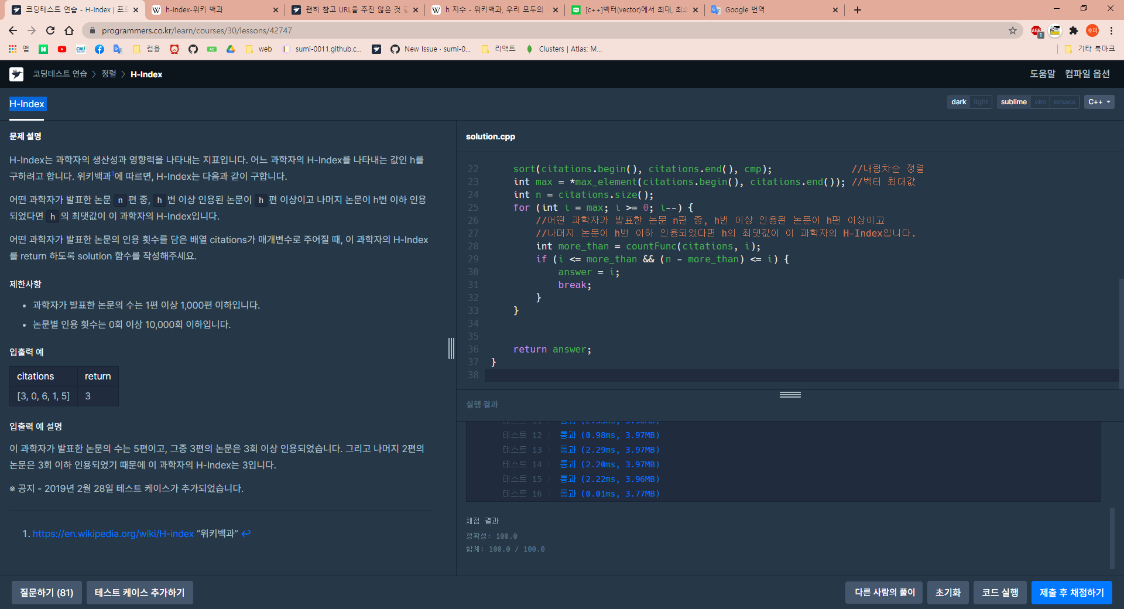Open the web bookmark folder
Screen dimensions: 1124x609
pyautogui.click(x=259, y=49)
